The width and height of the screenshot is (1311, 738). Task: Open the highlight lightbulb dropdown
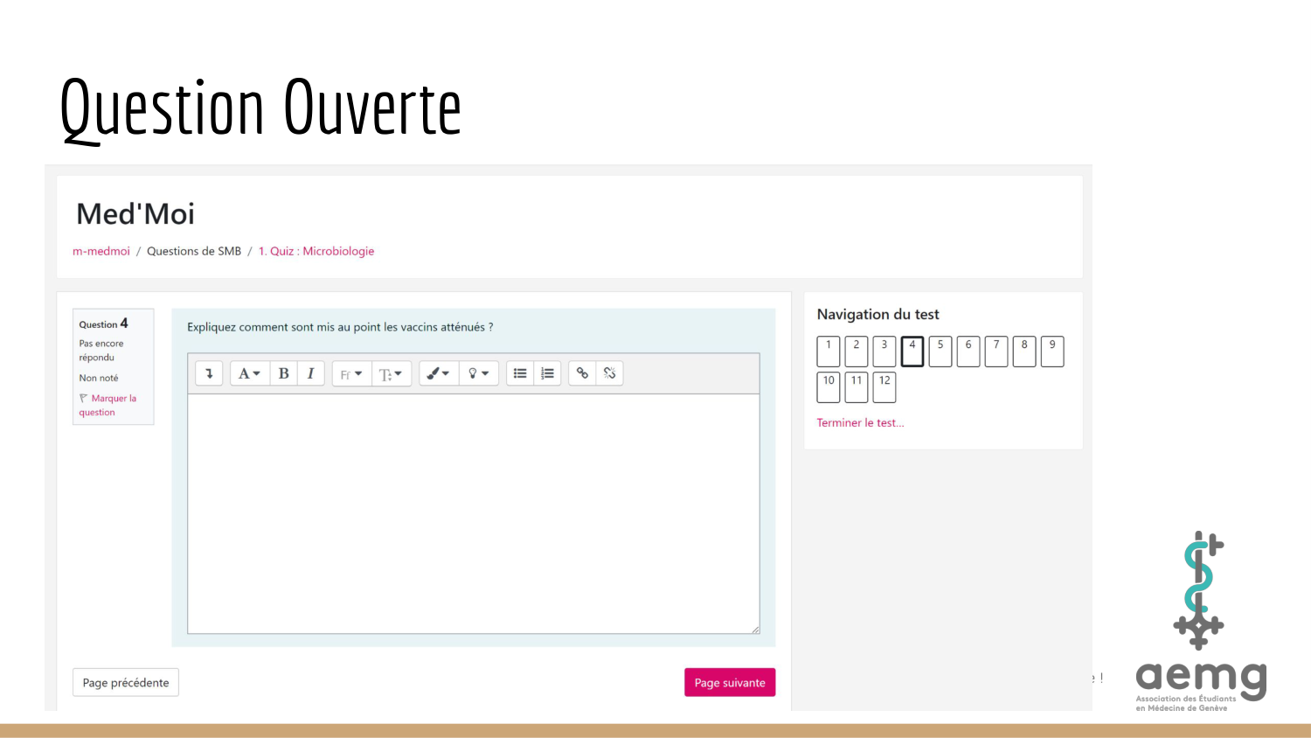[478, 372]
